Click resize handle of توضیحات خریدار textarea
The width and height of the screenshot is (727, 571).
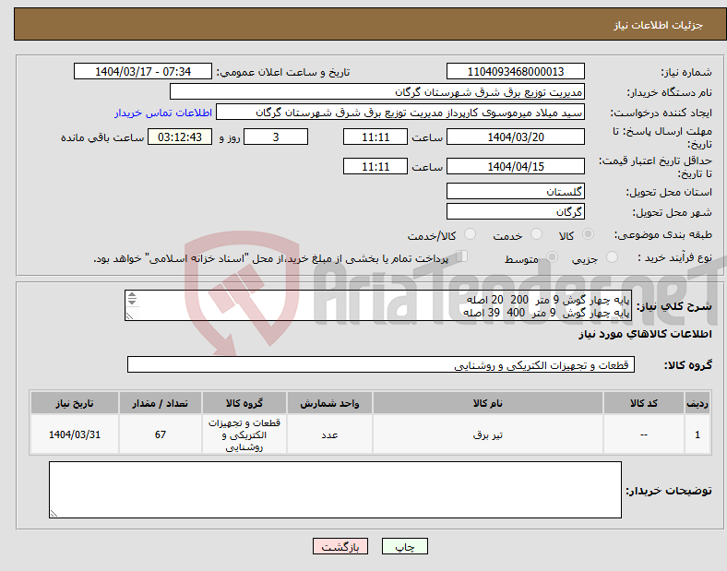coord(54,513)
